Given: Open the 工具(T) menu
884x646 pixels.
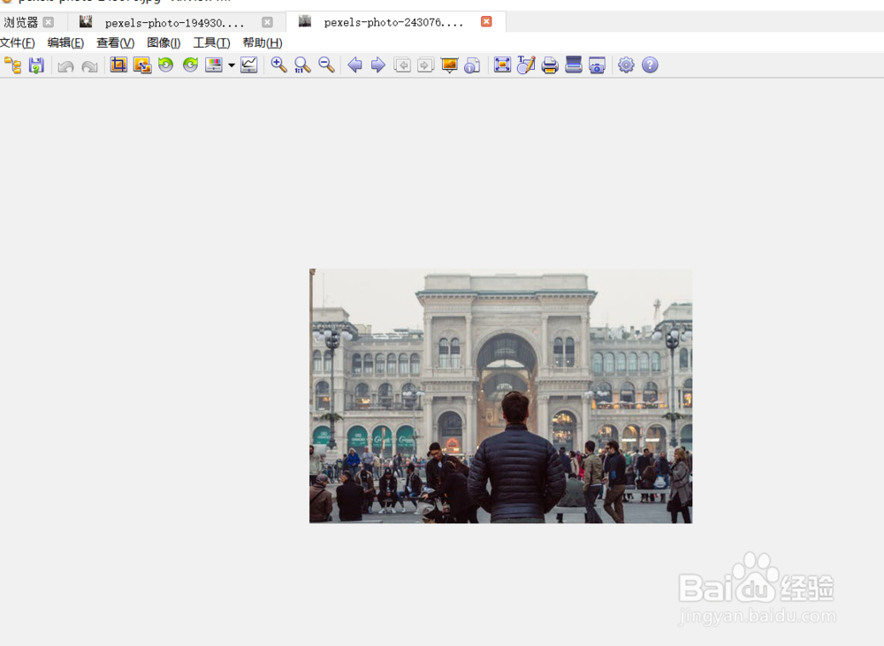Looking at the screenshot, I should point(211,42).
